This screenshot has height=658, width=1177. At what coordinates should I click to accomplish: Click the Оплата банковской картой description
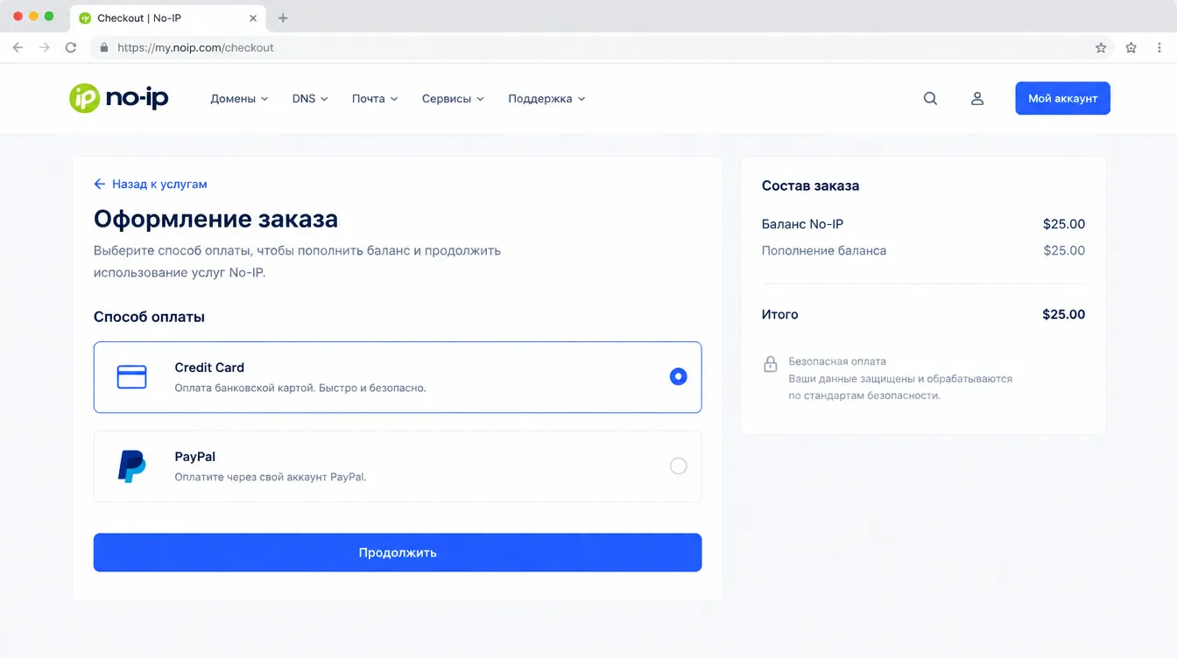click(x=300, y=388)
